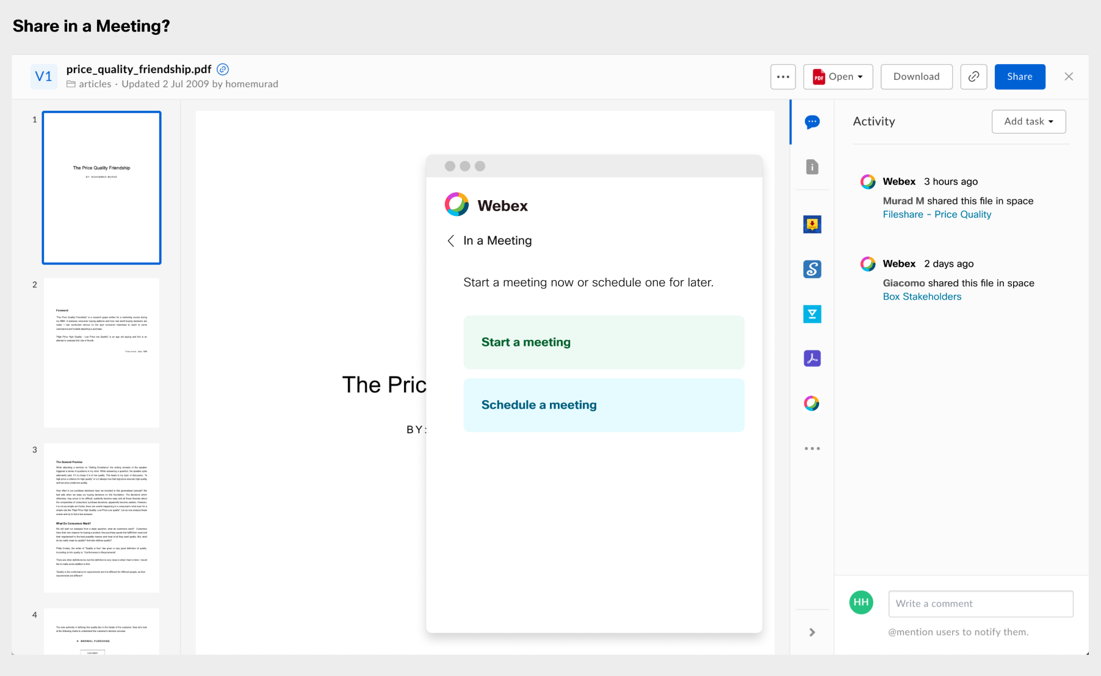Copy the shared link using the link icon
This screenshot has width=1101, height=676.
pos(974,77)
